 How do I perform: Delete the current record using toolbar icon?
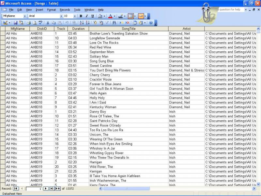point(128,23)
